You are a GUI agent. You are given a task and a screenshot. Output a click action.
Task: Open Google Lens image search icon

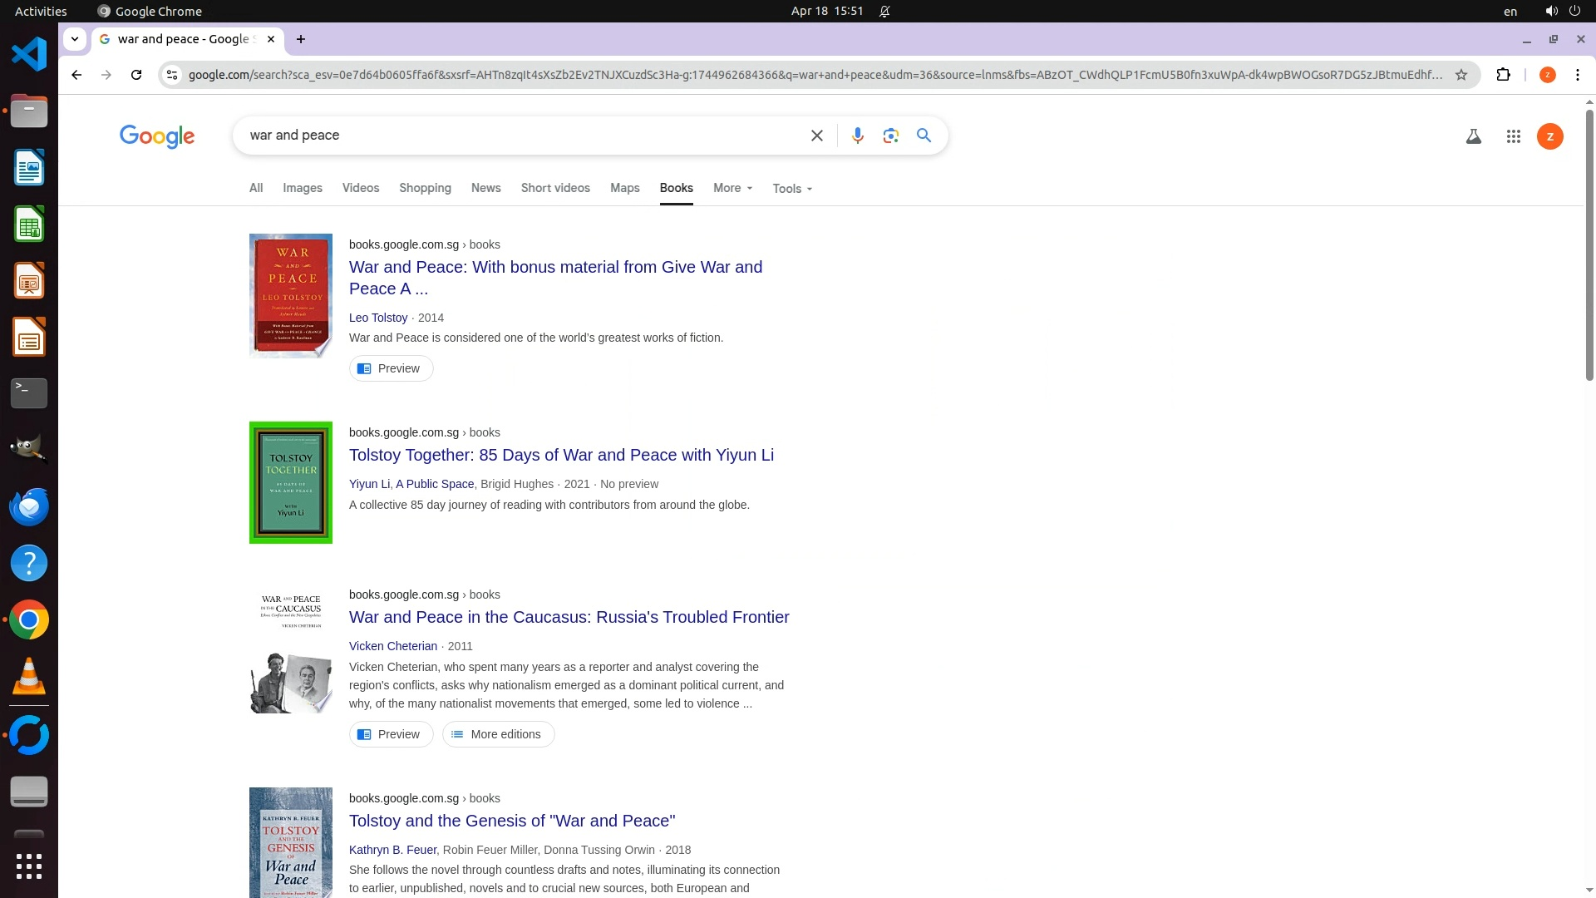pos(890,136)
